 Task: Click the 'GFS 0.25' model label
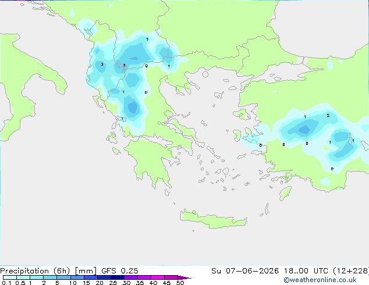point(120,271)
